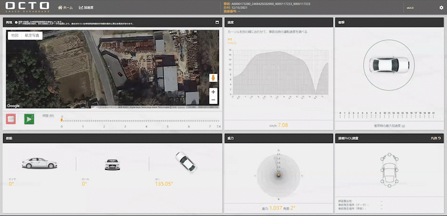Stop the crash replay

[11, 119]
